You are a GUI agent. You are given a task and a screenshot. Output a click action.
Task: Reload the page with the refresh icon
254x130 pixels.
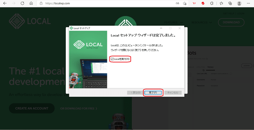[x=22, y=3]
